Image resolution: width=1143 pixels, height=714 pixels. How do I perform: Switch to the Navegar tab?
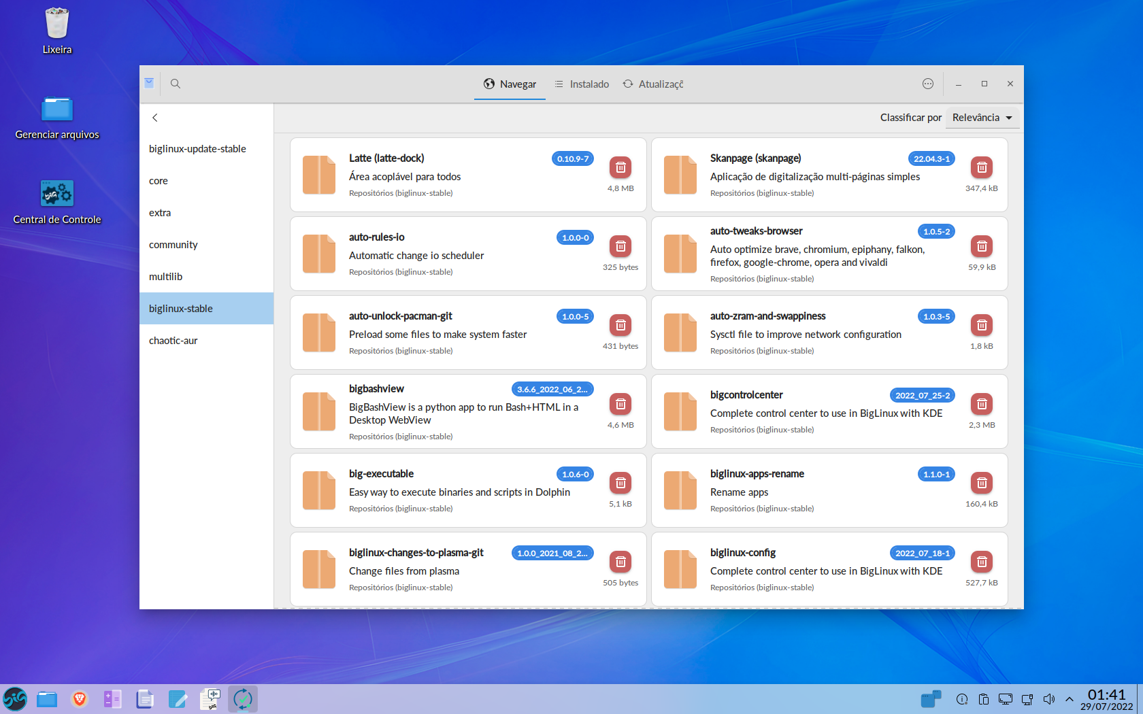(x=510, y=84)
